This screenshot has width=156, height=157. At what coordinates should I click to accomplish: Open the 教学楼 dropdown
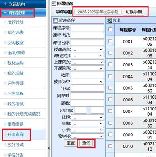tap(87, 136)
